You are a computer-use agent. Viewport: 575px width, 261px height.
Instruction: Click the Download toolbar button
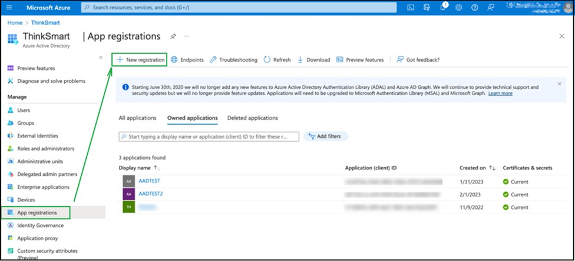[313, 59]
